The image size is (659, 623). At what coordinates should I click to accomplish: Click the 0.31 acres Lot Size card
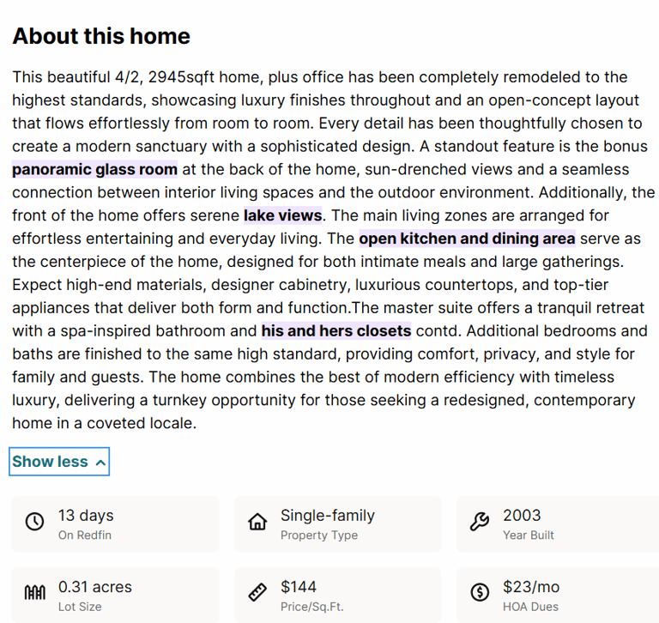click(115, 595)
